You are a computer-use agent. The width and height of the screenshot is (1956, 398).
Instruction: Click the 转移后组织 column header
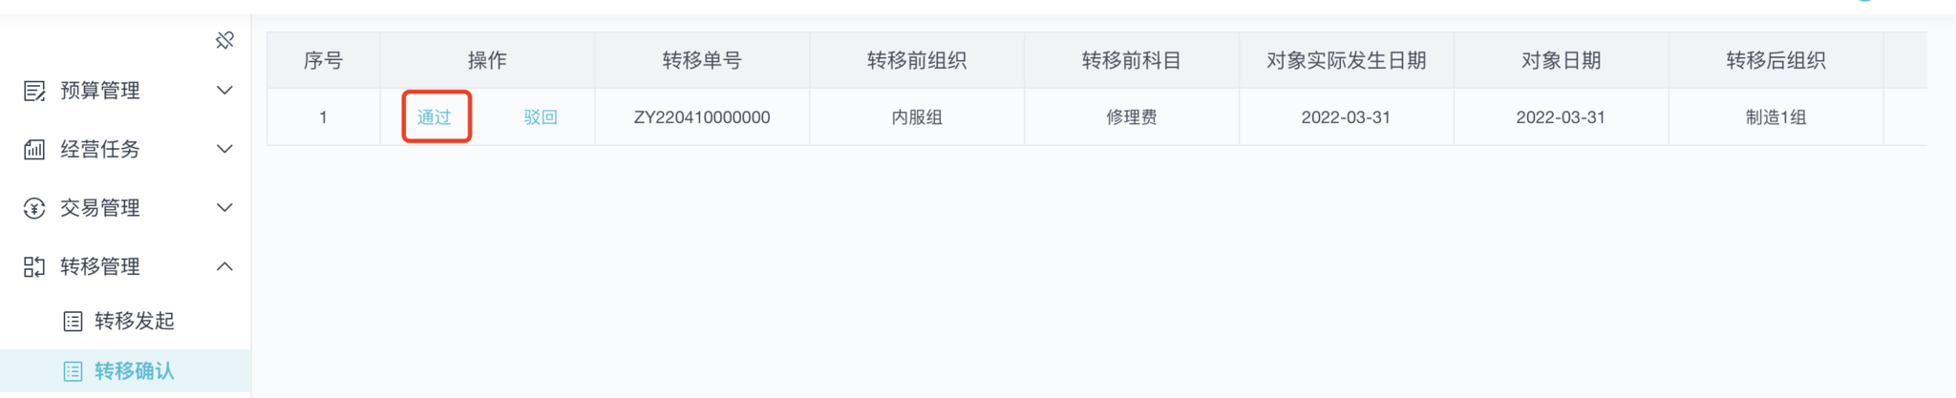[1775, 61]
